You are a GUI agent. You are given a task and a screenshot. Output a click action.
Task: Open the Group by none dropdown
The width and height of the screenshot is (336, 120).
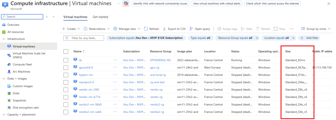pyautogui.click(x=316, y=29)
